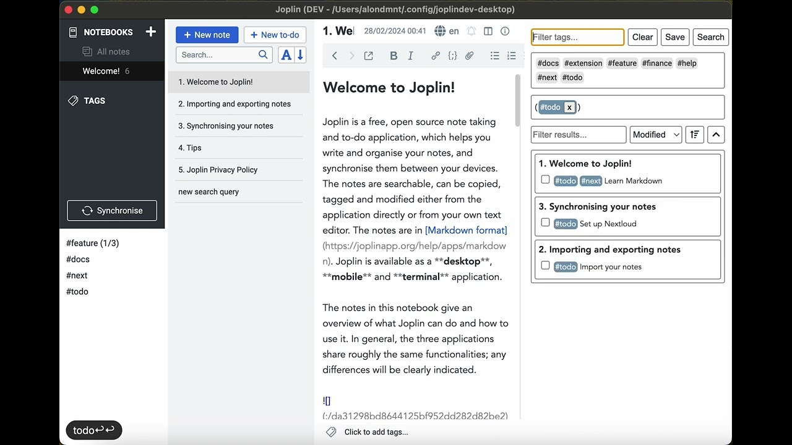Click the alarm bell icon
The width and height of the screenshot is (792, 445).
[x=471, y=31]
